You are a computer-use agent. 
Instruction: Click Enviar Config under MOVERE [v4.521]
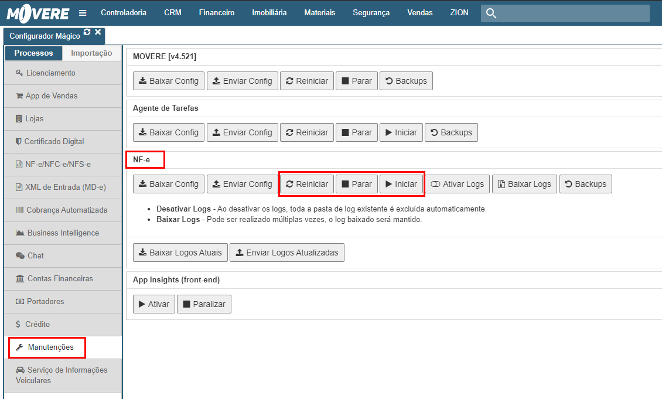tap(243, 81)
